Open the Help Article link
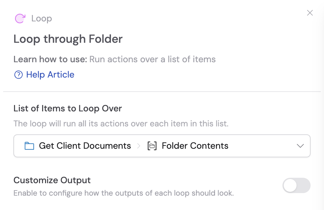Viewport: 324px width, 210px height. click(50, 74)
